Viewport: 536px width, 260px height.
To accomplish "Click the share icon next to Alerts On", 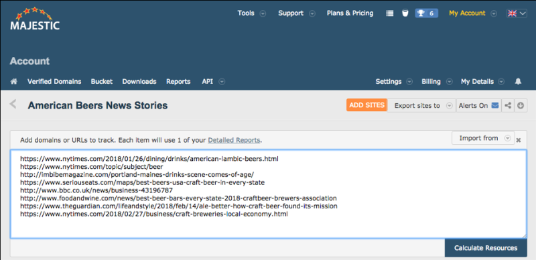I will click(x=508, y=106).
